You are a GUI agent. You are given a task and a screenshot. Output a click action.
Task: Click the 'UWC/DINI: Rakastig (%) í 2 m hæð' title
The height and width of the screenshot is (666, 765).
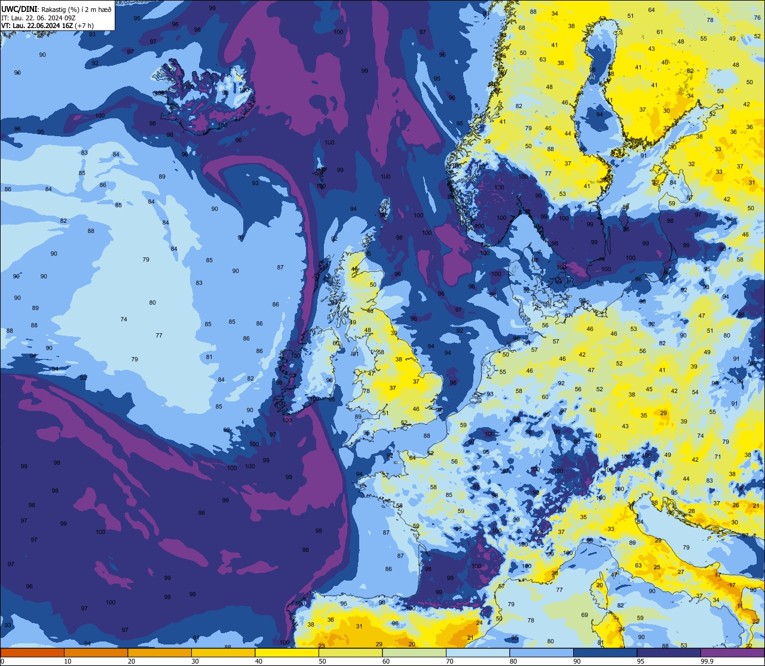pos(57,10)
